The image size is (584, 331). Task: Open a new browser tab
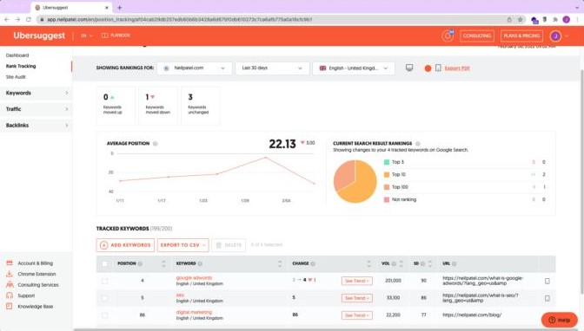point(120,8)
